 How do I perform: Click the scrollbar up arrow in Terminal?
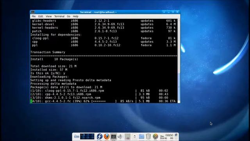(x=179, y=20)
